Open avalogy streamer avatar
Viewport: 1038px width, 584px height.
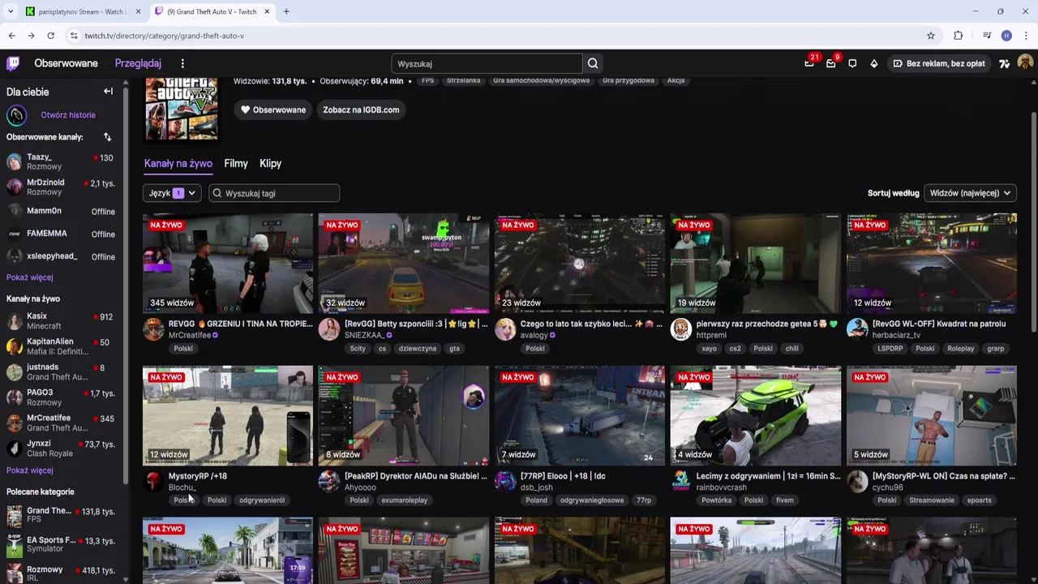[505, 328]
